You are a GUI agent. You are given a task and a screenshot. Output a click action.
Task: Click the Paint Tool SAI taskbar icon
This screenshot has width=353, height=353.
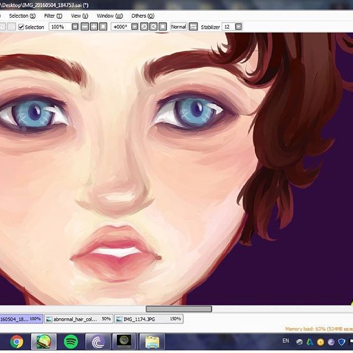[x=44, y=342]
